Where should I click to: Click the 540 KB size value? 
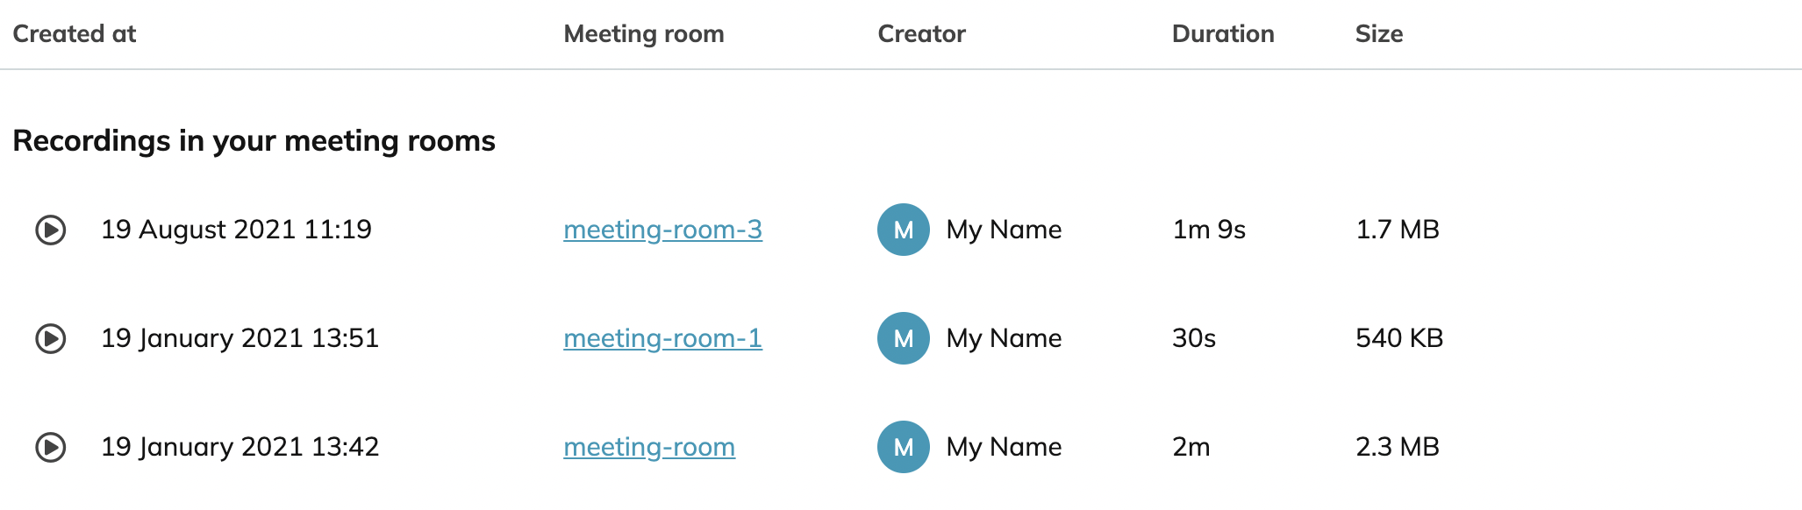click(x=1399, y=338)
